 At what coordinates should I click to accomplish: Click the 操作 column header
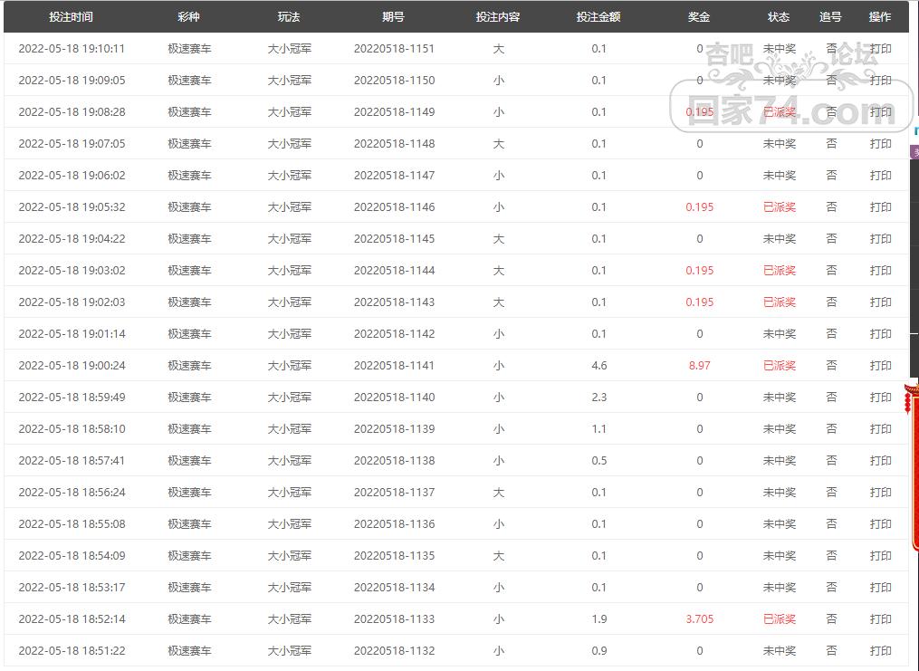coord(880,17)
